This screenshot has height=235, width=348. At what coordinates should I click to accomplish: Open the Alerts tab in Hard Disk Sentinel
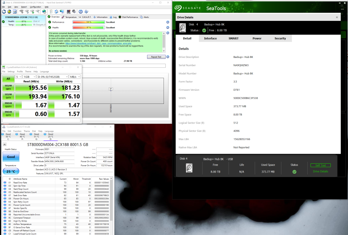(144, 17)
